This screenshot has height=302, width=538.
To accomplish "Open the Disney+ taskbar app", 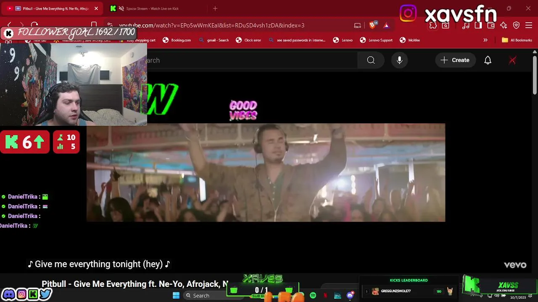I will click(x=338, y=296).
